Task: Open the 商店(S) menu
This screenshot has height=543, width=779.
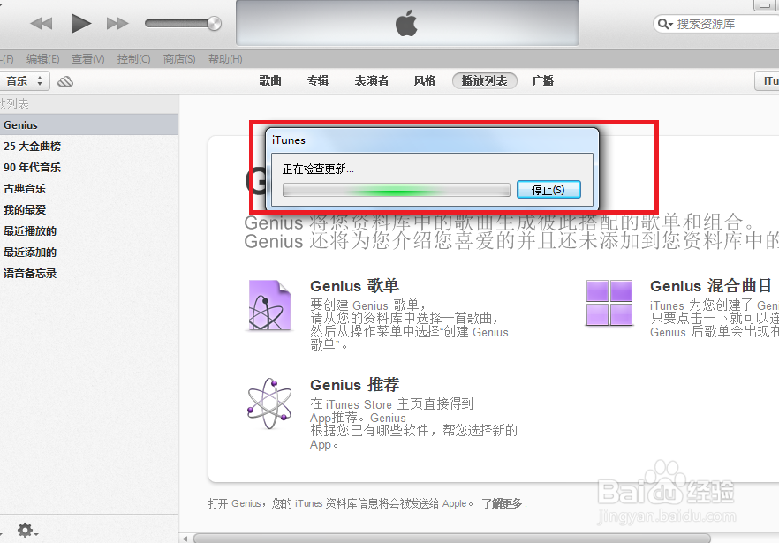Action: point(179,59)
